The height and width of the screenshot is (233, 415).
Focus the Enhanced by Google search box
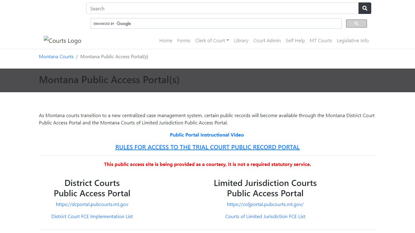(x=216, y=24)
